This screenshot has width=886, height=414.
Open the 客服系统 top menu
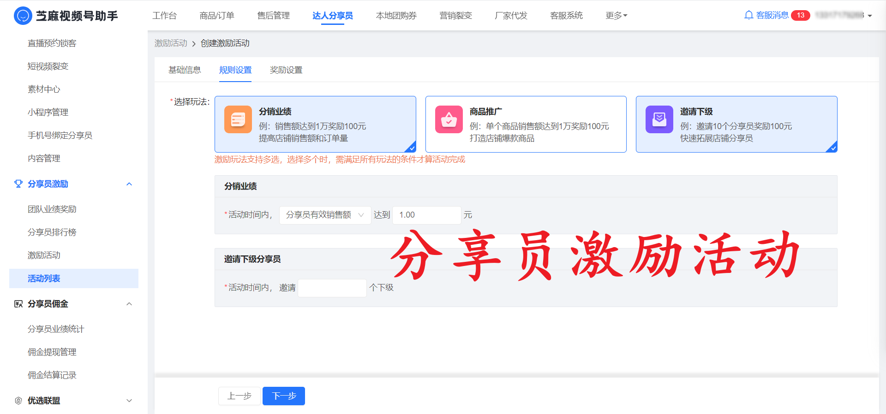coord(566,16)
